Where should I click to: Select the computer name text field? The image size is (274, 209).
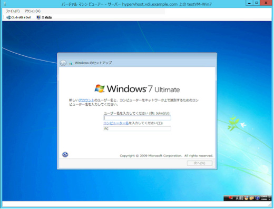(x=137, y=128)
